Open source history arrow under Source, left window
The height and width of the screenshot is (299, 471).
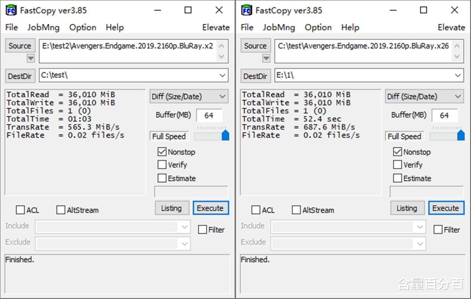pyautogui.click(x=31, y=58)
